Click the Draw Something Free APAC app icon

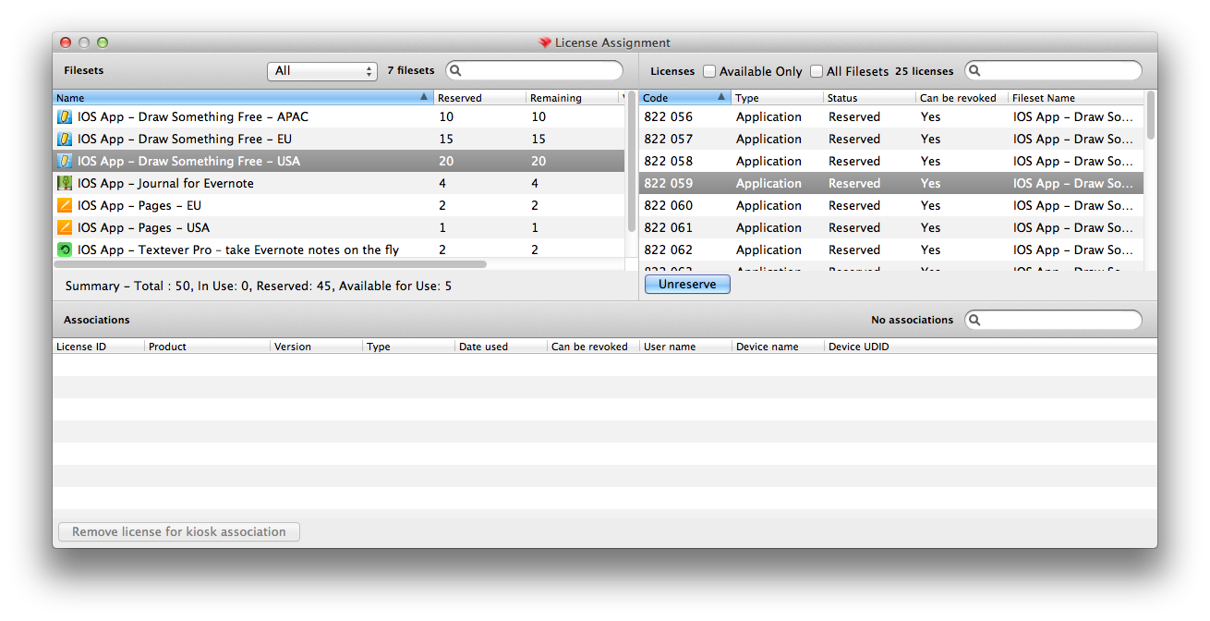65,116
